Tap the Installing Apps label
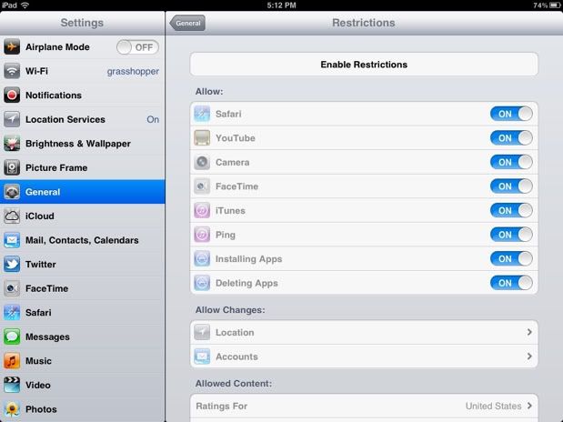Viewport: 563px width, 422px height. pyautogui.click(x=248, y=259)
